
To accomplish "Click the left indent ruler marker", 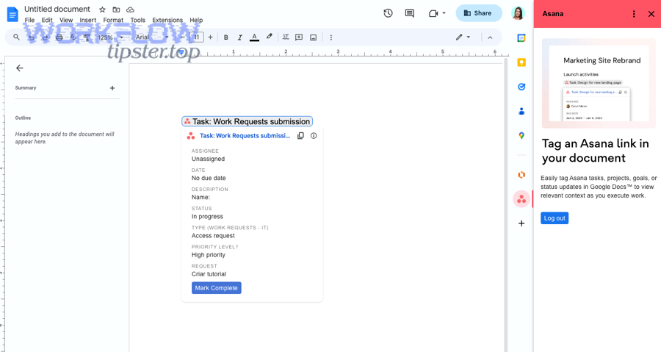I will click(181, 53).
